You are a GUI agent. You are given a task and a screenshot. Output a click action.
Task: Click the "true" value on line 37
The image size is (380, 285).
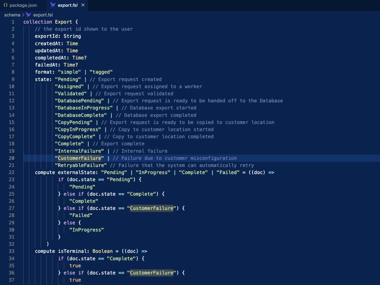[x=75, y=280]
